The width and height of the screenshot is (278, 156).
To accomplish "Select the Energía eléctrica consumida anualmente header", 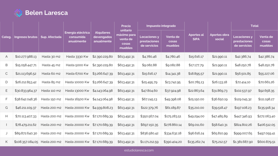I will [77, 37].
